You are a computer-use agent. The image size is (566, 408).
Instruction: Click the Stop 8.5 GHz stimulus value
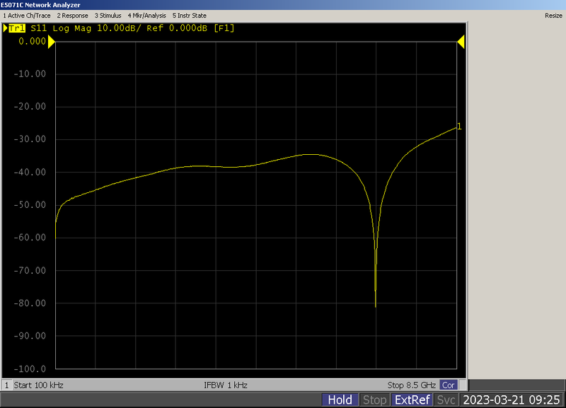412,385
